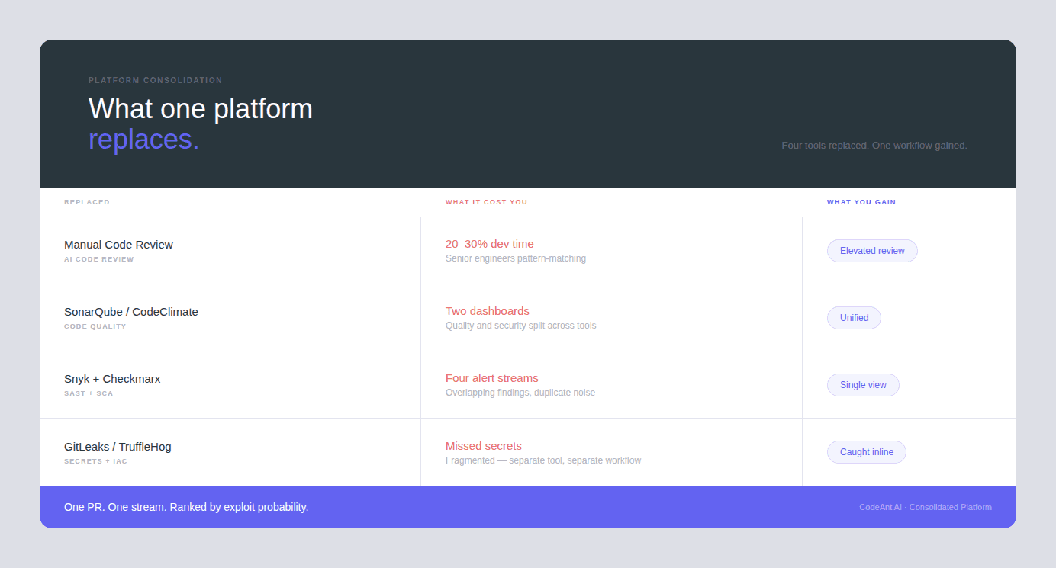Select 'Snyk + Checkmarx' text
The image size is (1056, 568).
112,379
